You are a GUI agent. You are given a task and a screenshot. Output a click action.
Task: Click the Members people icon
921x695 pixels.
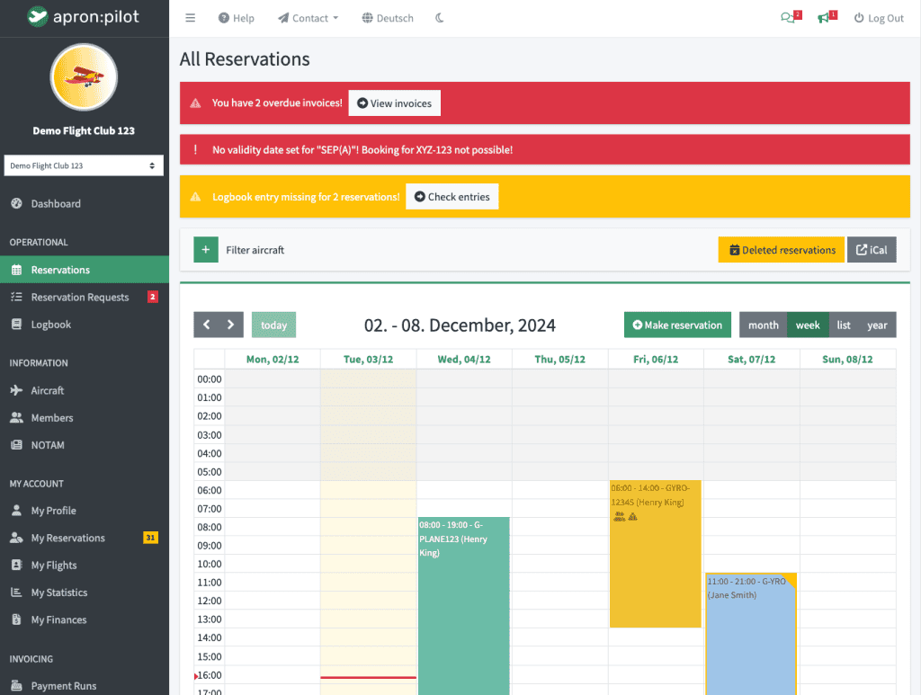(x=16, y=418)
